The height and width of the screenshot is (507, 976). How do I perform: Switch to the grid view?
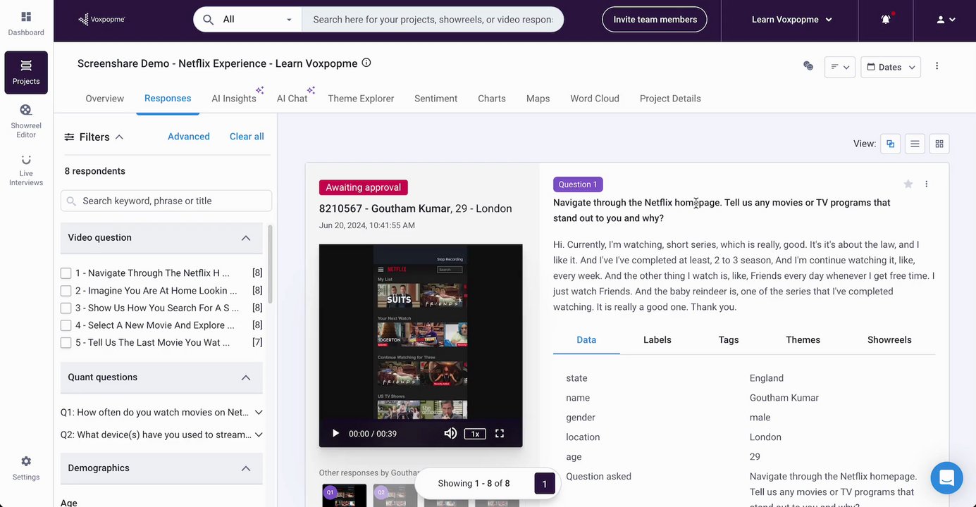[939, 144]
